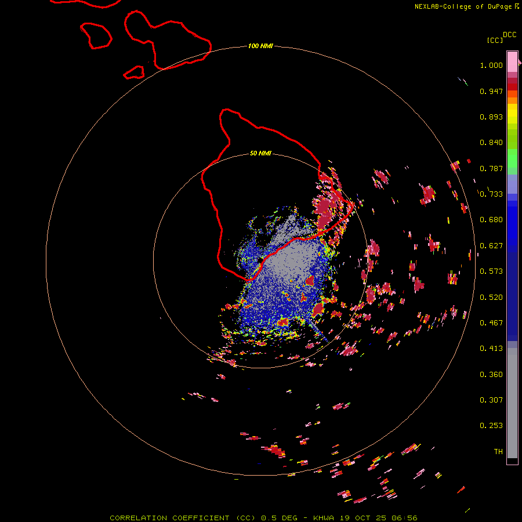Viewport: 522px width, 522px height.
Task: Click the NEXLAB-College of DuPage credit text
Action: coord(463,6)
